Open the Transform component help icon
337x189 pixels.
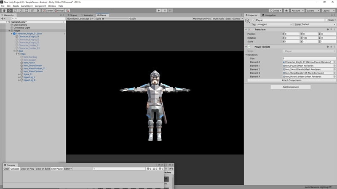pyautogui.click(x=328, y=29)
